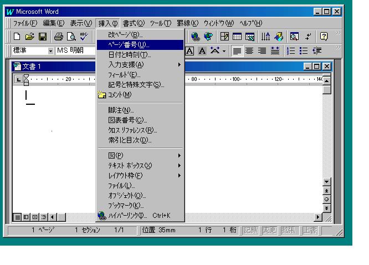Open Select Browse Object circle button
The image size is (369, 265).
coord(326,199)
